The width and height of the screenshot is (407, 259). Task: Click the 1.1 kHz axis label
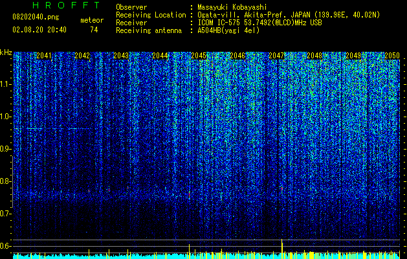tap(5, 84)
